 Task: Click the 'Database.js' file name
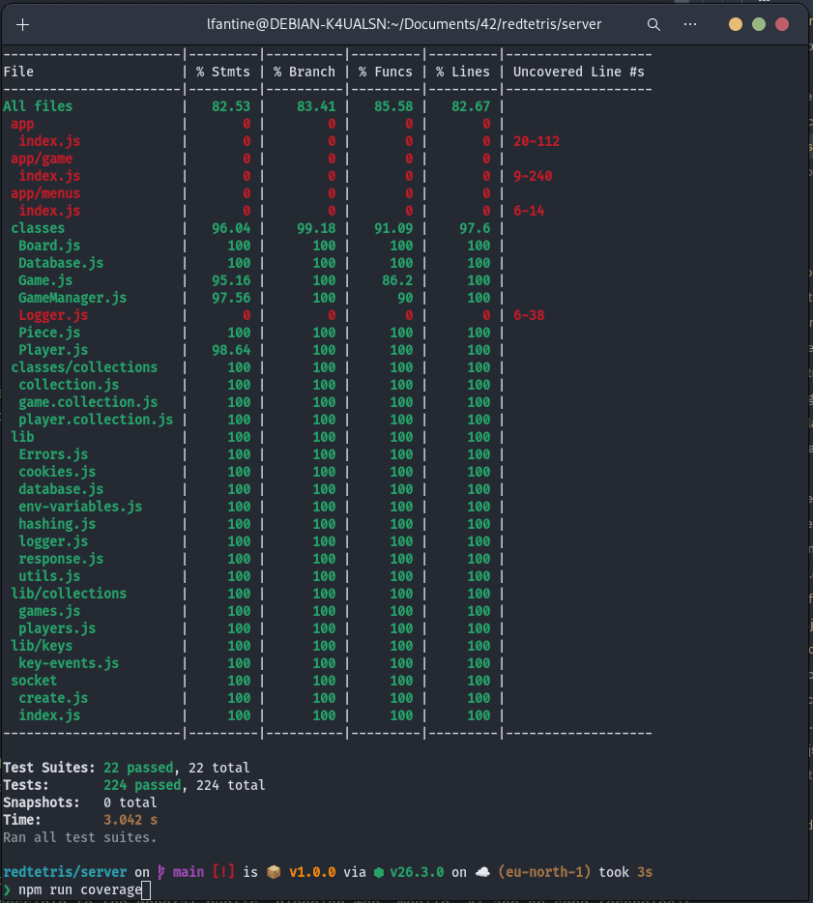(61, 263)
